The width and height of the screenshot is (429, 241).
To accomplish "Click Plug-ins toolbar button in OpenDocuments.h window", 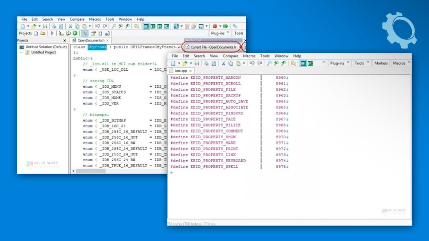I will point(218,33).
